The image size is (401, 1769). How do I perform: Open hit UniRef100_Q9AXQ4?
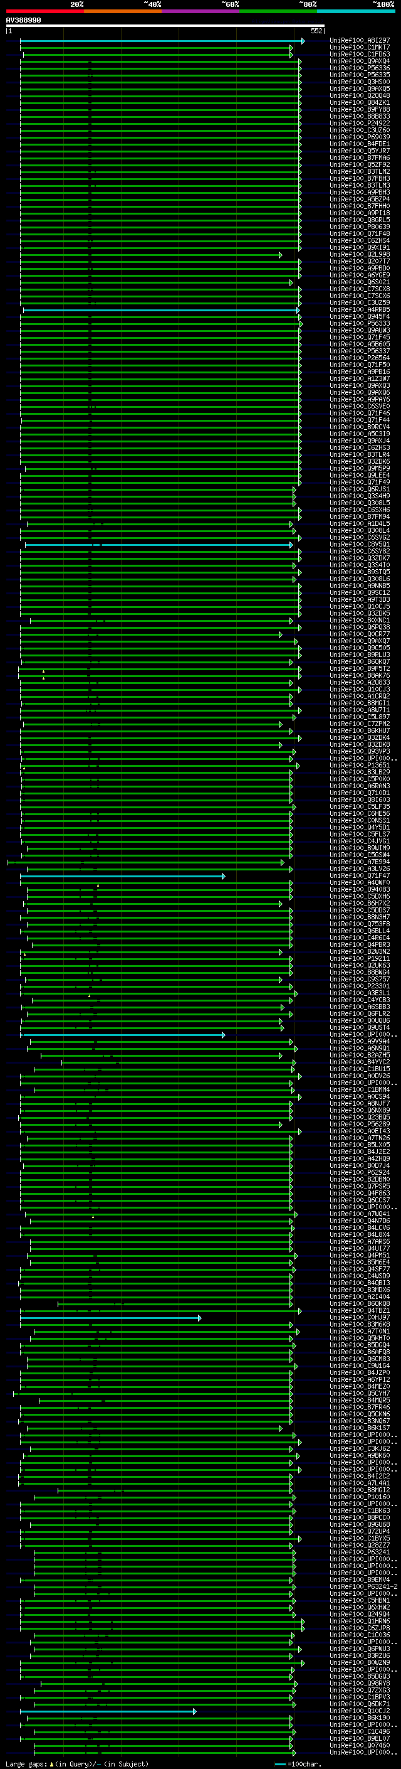tap(360, 61)
